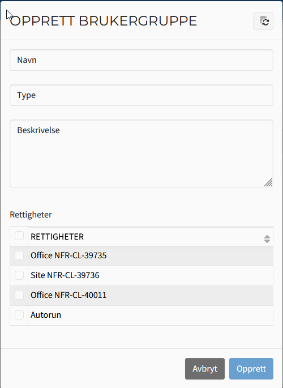Select the Site NFR-CL-39736 row text
The image size is (283, 388).
point(65,275)
